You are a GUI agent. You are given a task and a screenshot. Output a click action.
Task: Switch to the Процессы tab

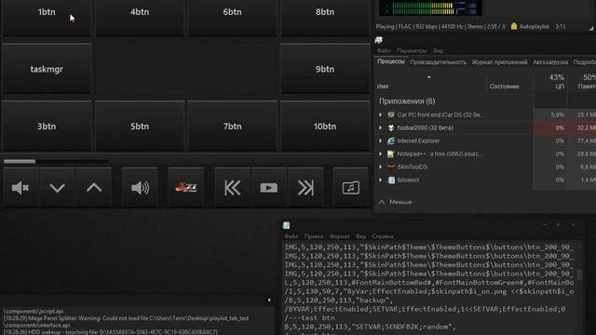391,62
